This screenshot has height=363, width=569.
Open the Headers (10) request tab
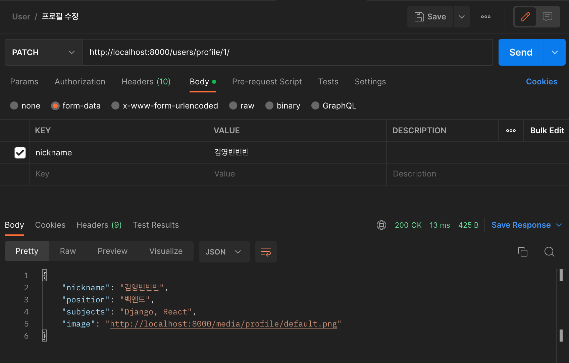(x=146, y=82)
